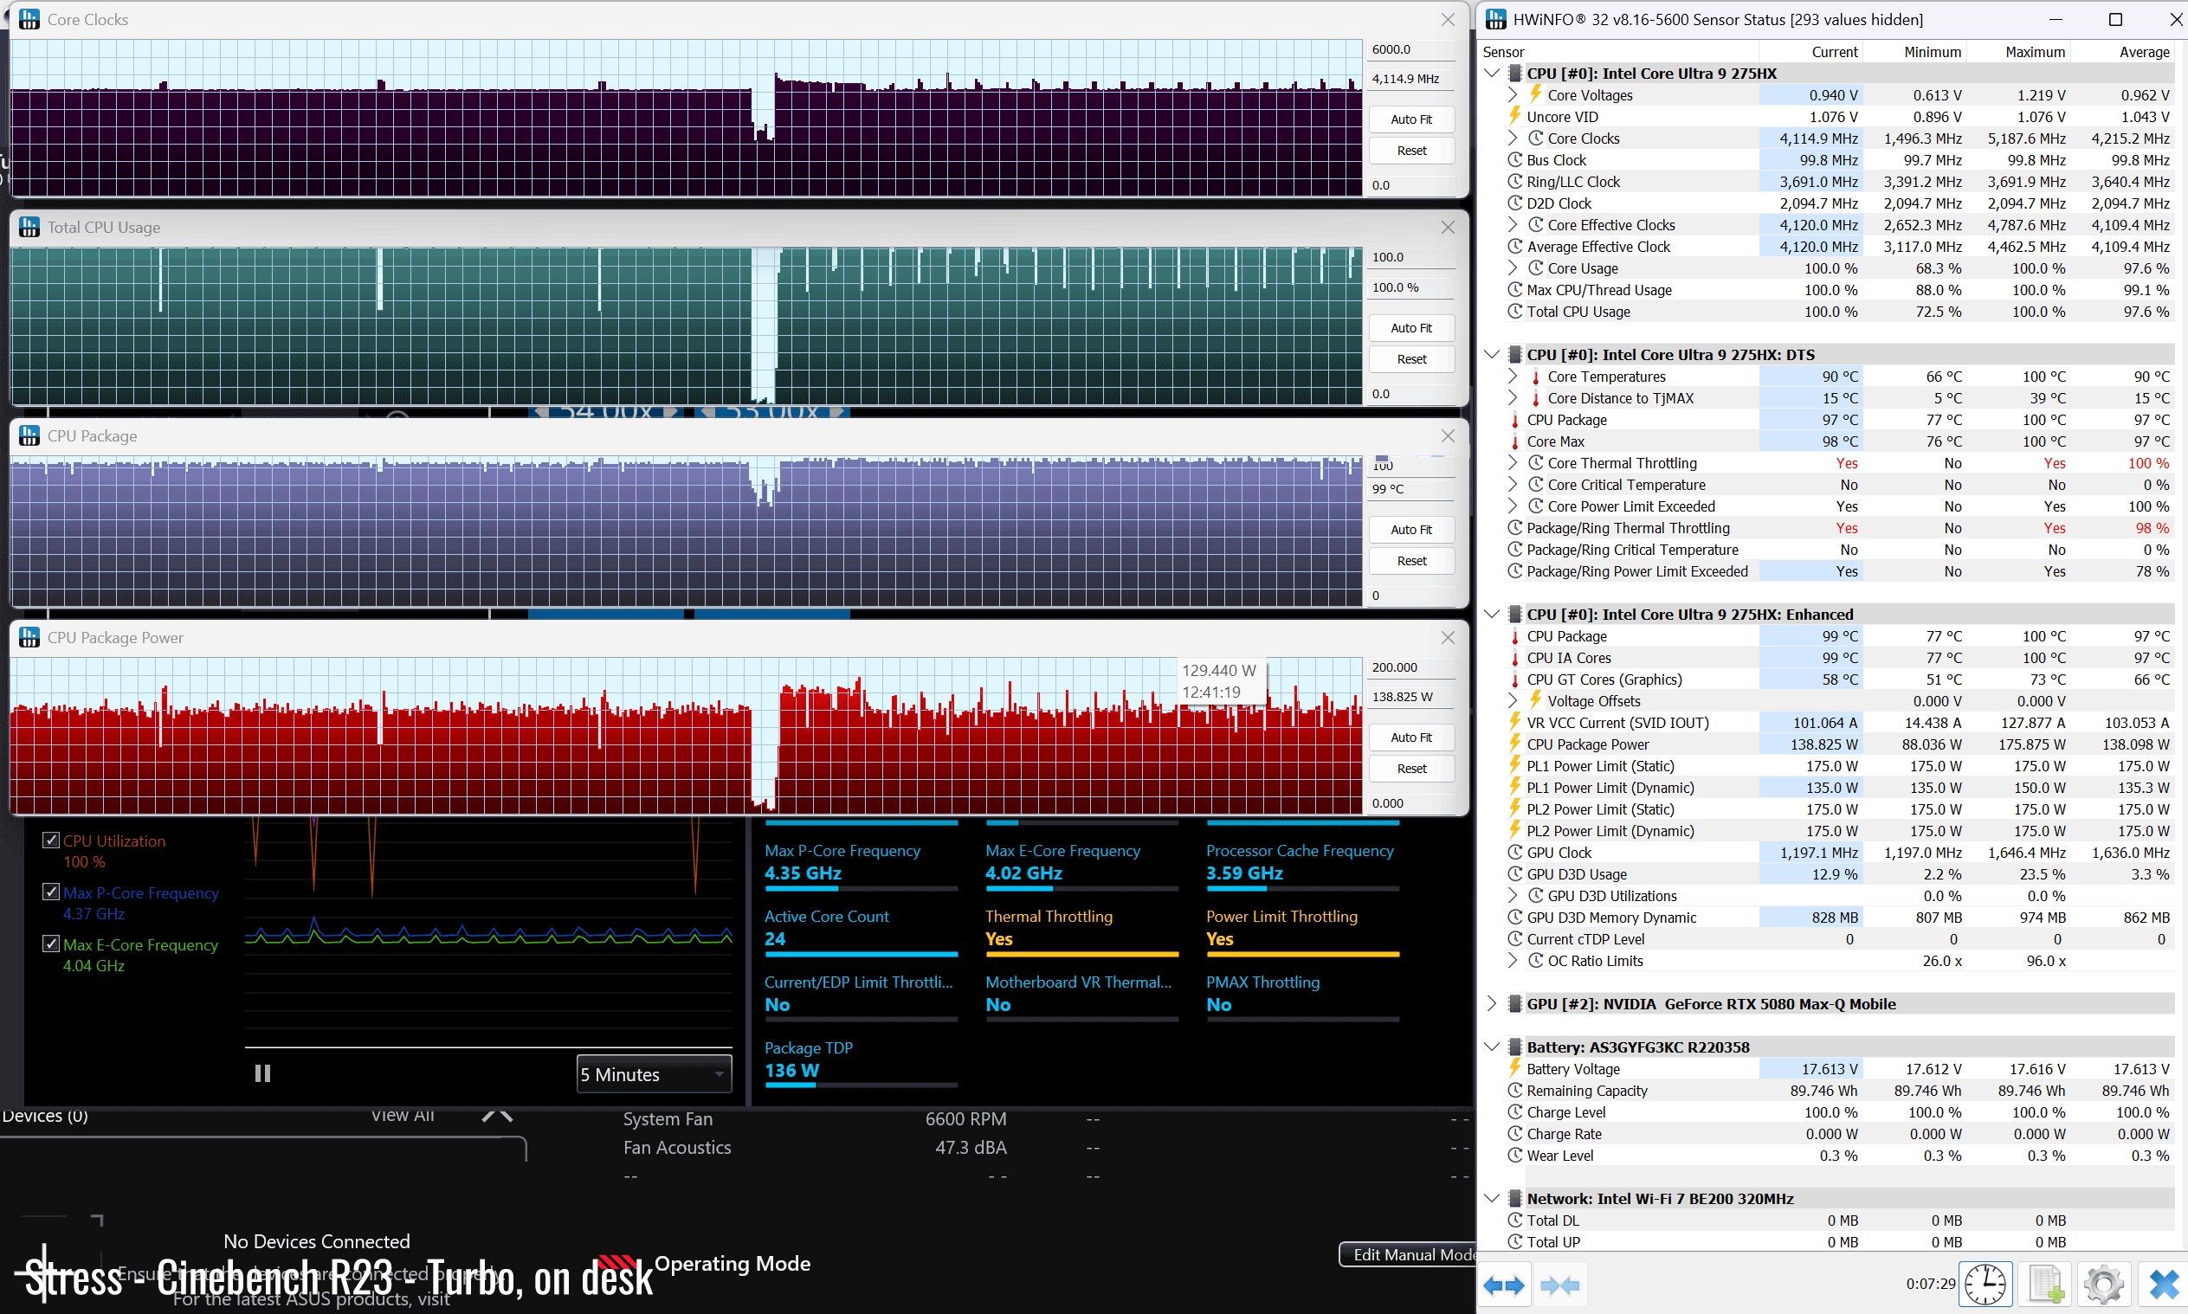Viewport: 2188px width, 1314px height.
Task: Uncheck the Max E-Core Frequency checkbox
Action: pos(51,944)
